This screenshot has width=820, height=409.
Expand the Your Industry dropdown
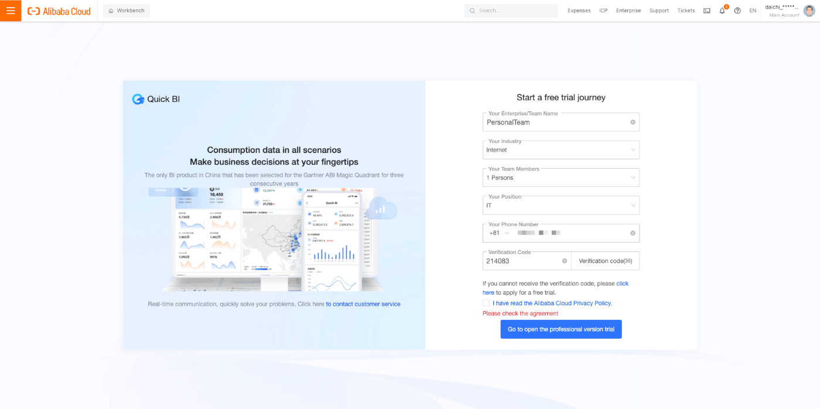tap(561, 150)
